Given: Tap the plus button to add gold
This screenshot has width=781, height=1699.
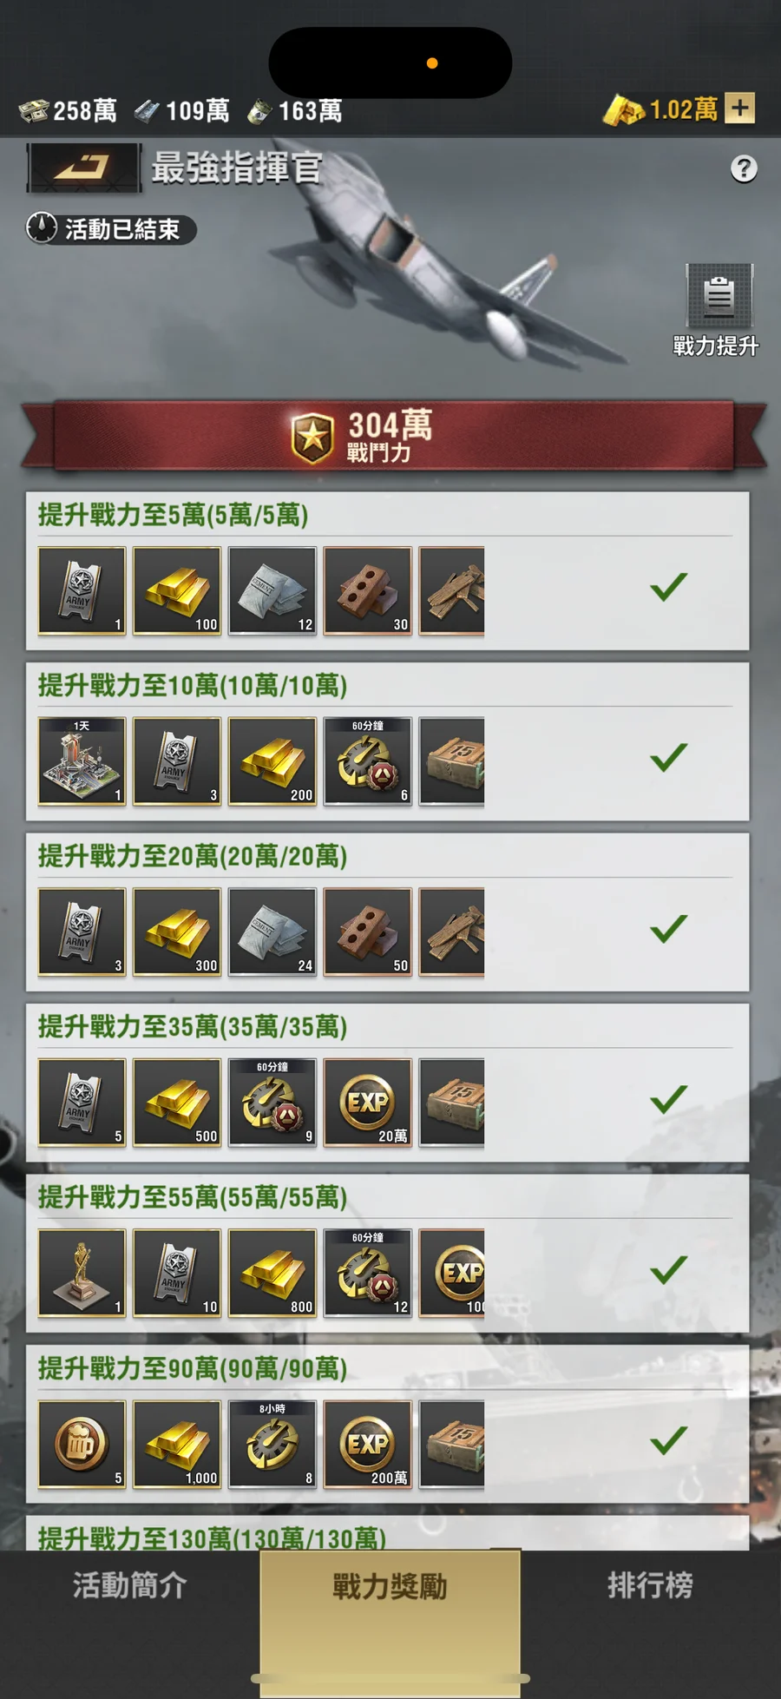Looking at the screenshot, I should coord(739,109).
